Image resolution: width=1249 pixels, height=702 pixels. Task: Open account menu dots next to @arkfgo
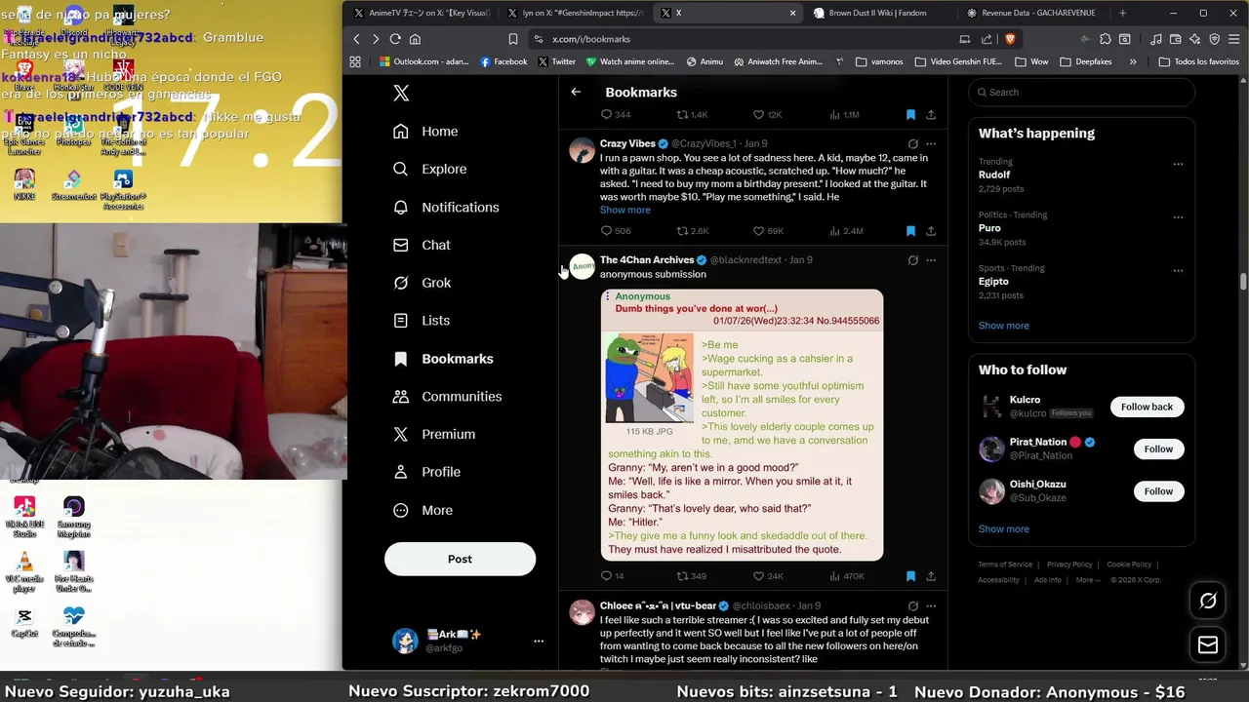[538, 641]
